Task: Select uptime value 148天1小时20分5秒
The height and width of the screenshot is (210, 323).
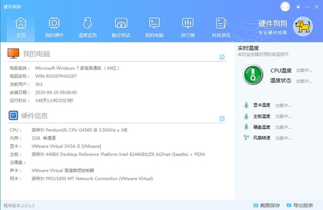Action: [x=54, y=100]
